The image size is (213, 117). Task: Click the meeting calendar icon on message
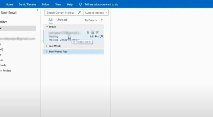tap(93, 33)
